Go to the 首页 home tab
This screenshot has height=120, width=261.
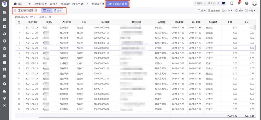[x=18, y=4]
